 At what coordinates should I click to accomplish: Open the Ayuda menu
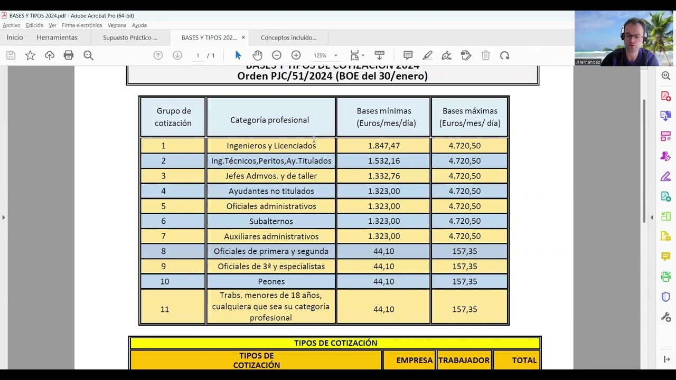139,25
